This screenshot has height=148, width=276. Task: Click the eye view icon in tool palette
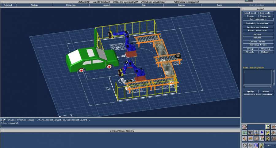tap(251, 133)
